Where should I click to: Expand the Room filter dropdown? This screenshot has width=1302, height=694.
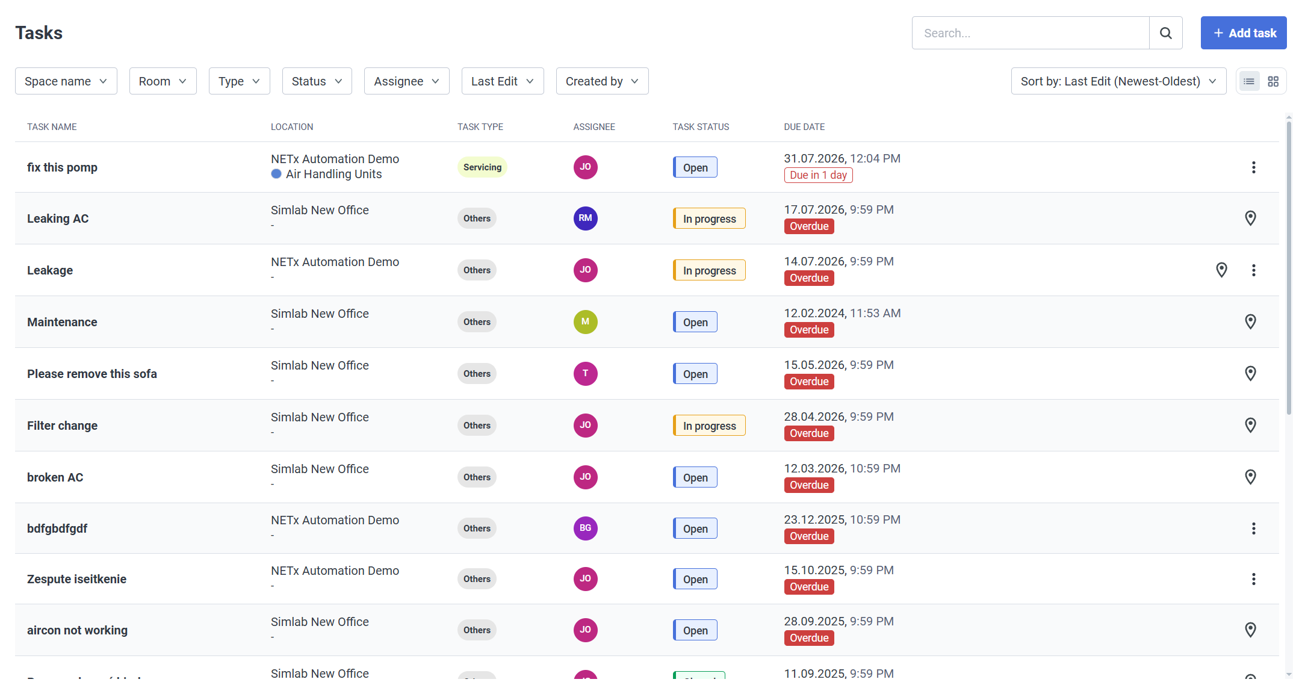(x=163, y=81)
